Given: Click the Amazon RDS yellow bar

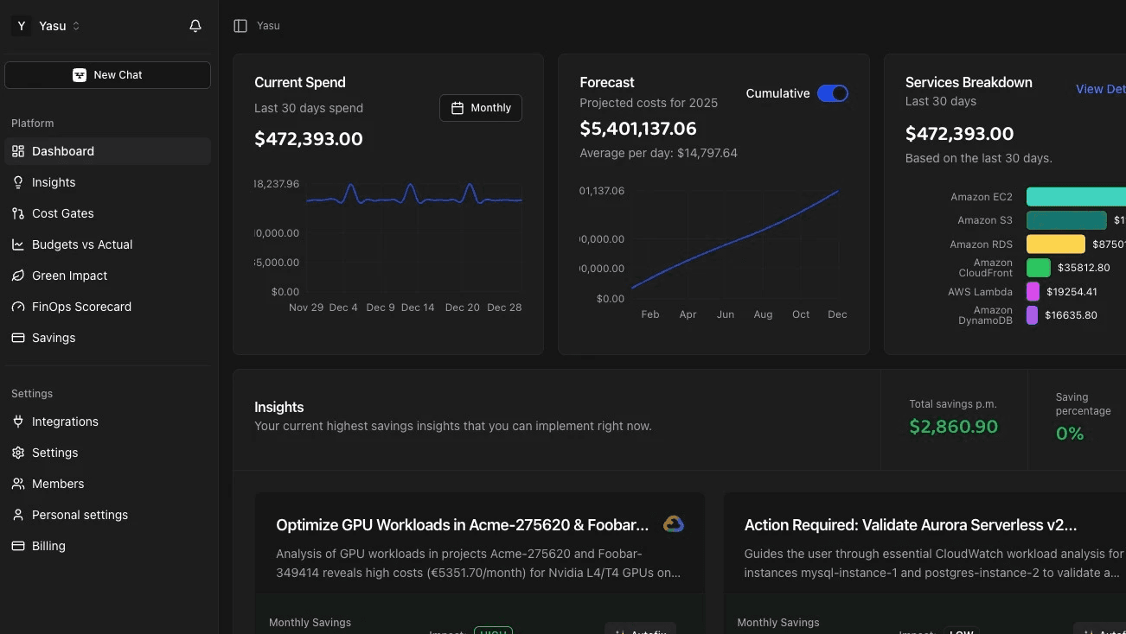Looking at the screenshot, I should pyautogui.click(x=1056, y=244).
